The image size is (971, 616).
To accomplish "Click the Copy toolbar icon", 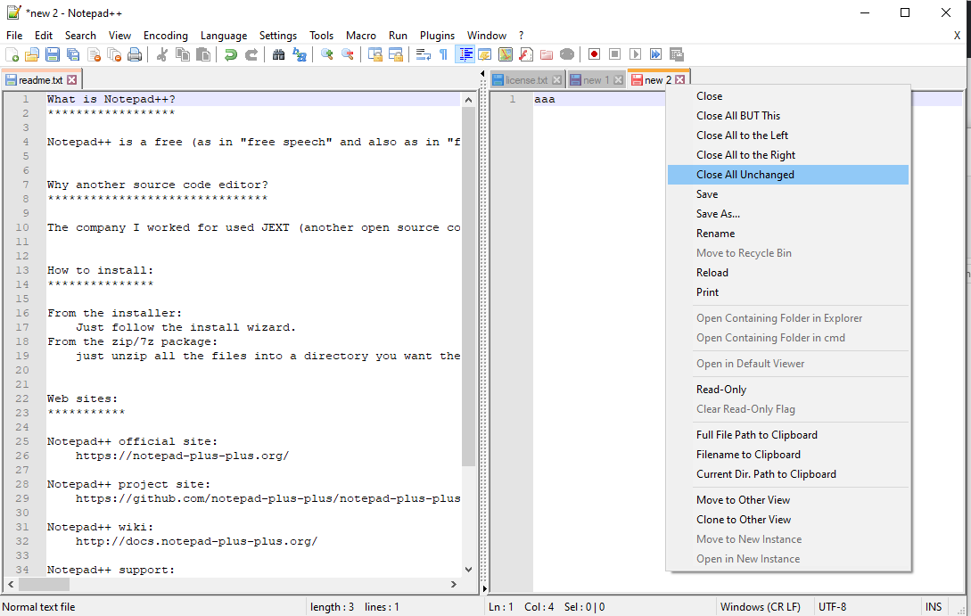I will 183,54.
